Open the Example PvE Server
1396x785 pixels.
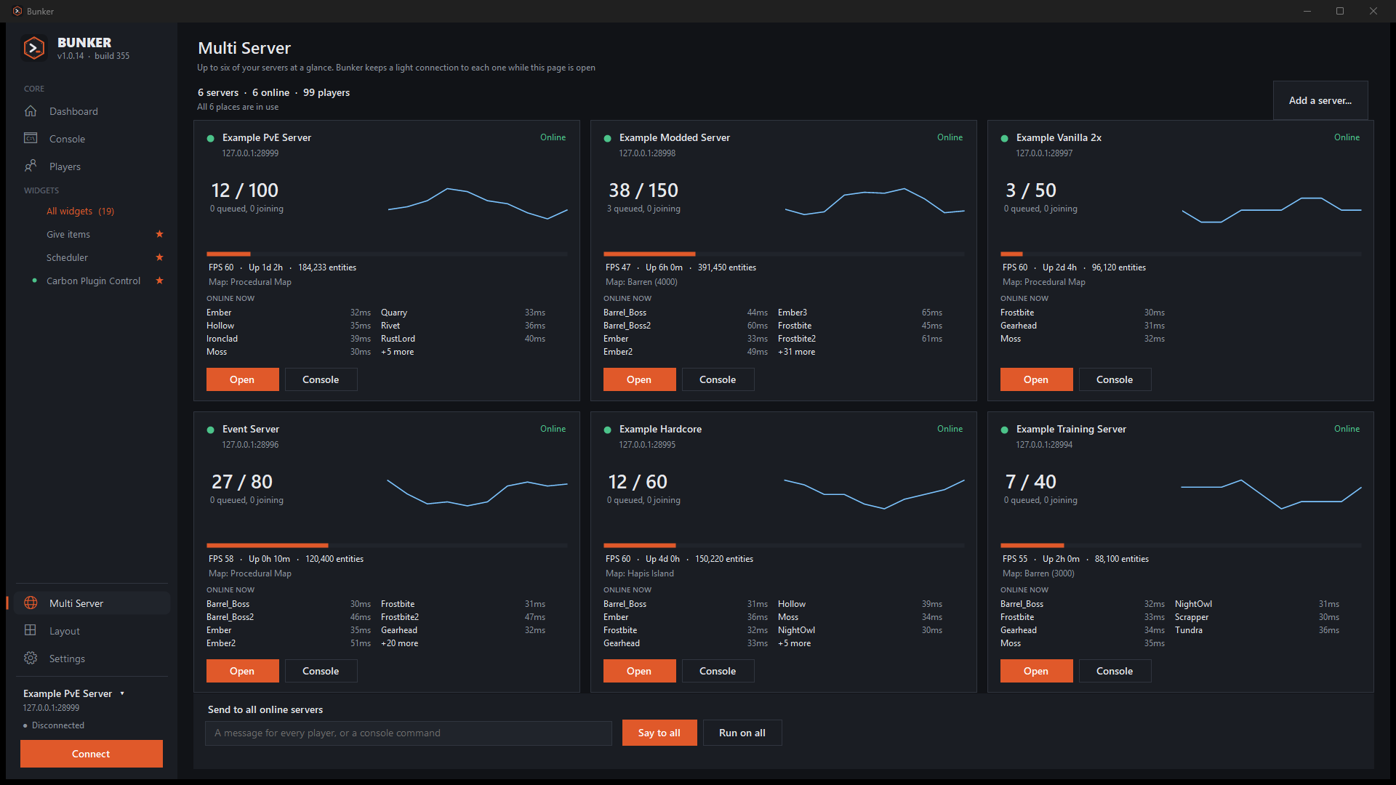point(243,379)
